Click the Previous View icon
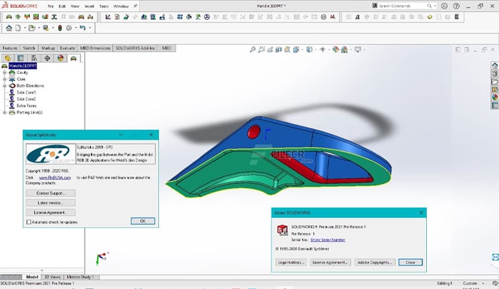The width and height of the screenshot is (499, 289). point(270,50)
